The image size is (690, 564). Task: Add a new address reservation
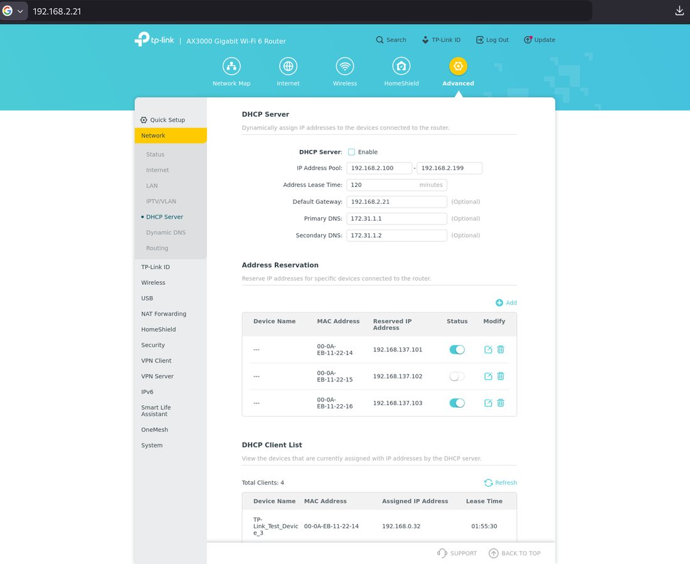pyautogui.click(x=506, y=303)
